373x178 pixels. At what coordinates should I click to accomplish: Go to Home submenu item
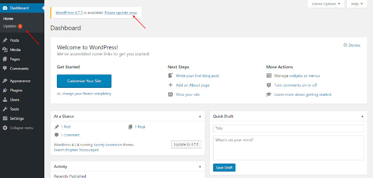pos(8,19)
